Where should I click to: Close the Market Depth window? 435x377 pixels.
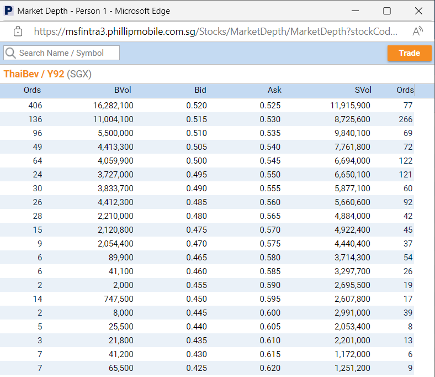(x=418, y=11)
